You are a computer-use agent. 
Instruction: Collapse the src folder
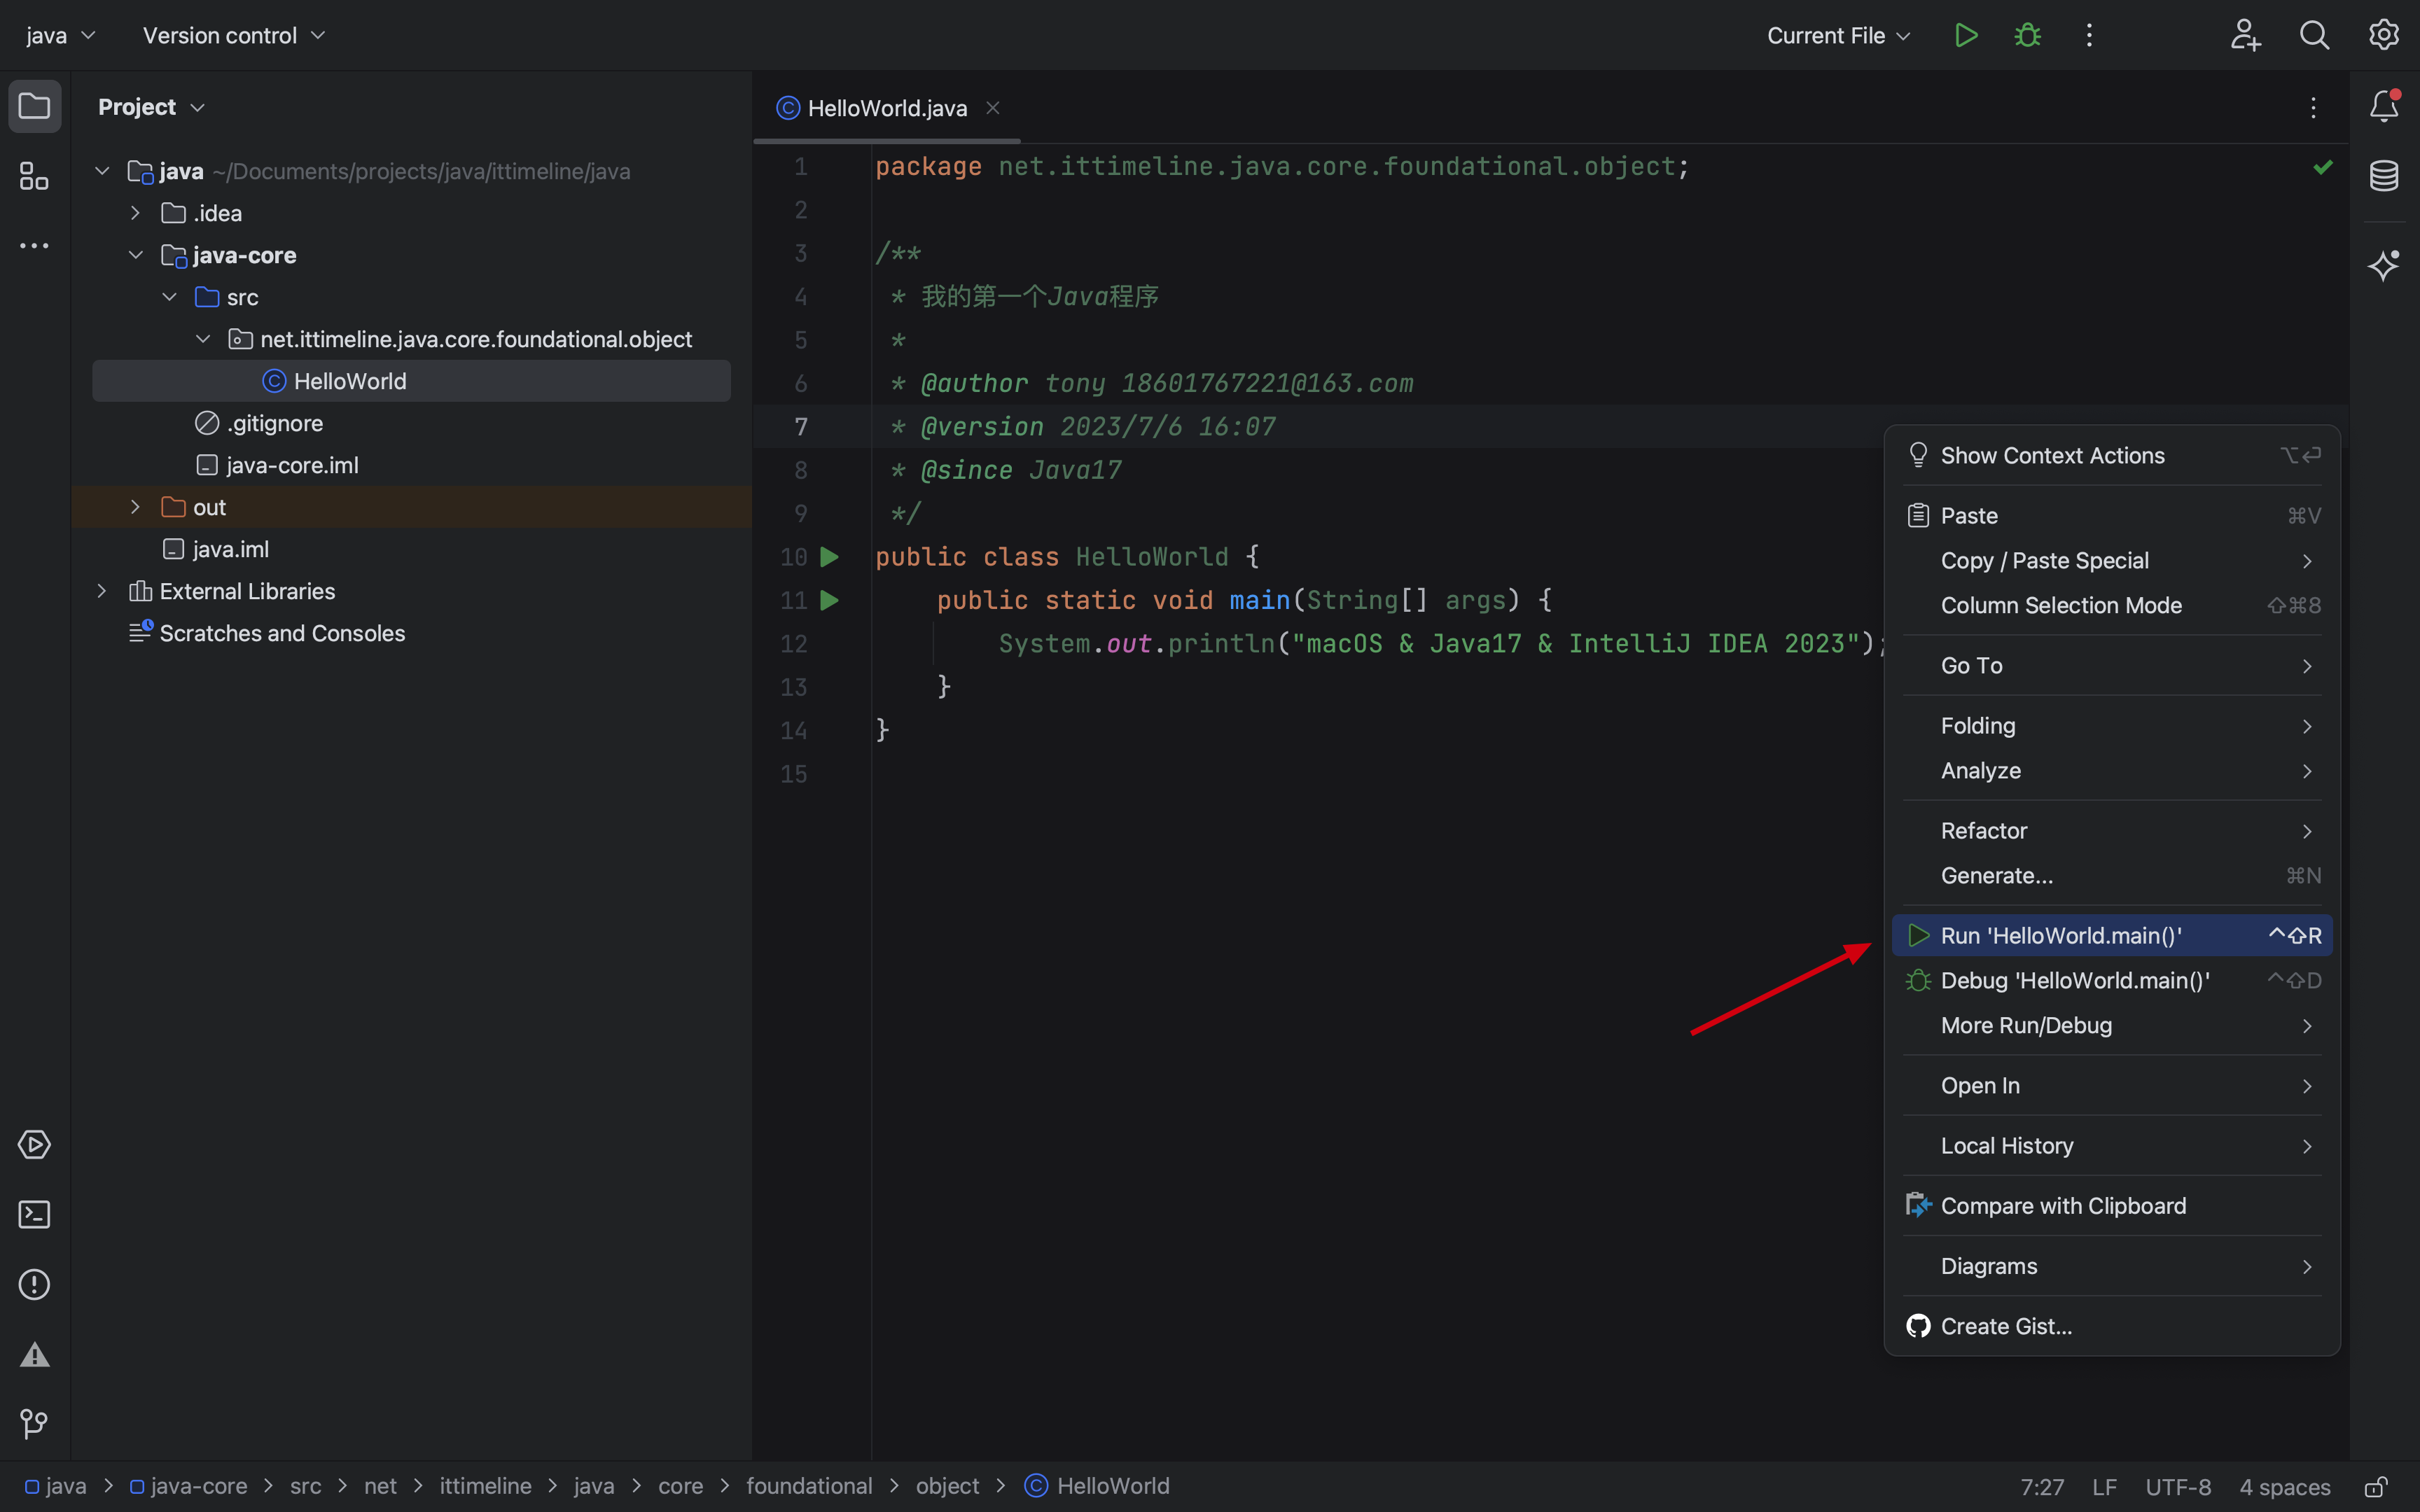tap(170, 297)
